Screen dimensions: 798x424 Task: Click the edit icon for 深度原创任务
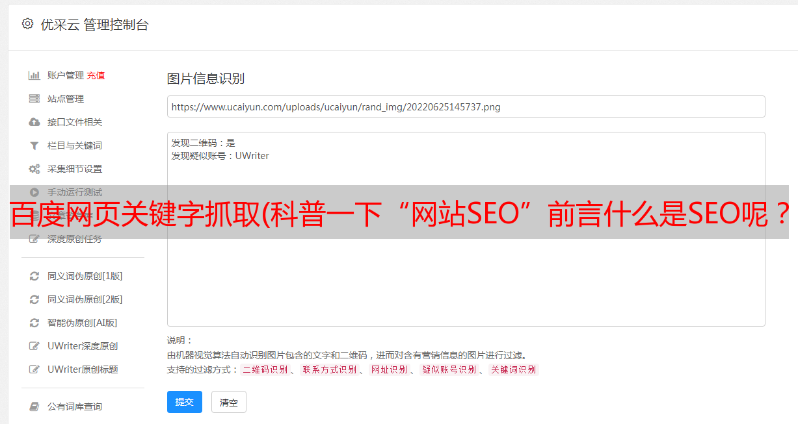coord(34,239)
